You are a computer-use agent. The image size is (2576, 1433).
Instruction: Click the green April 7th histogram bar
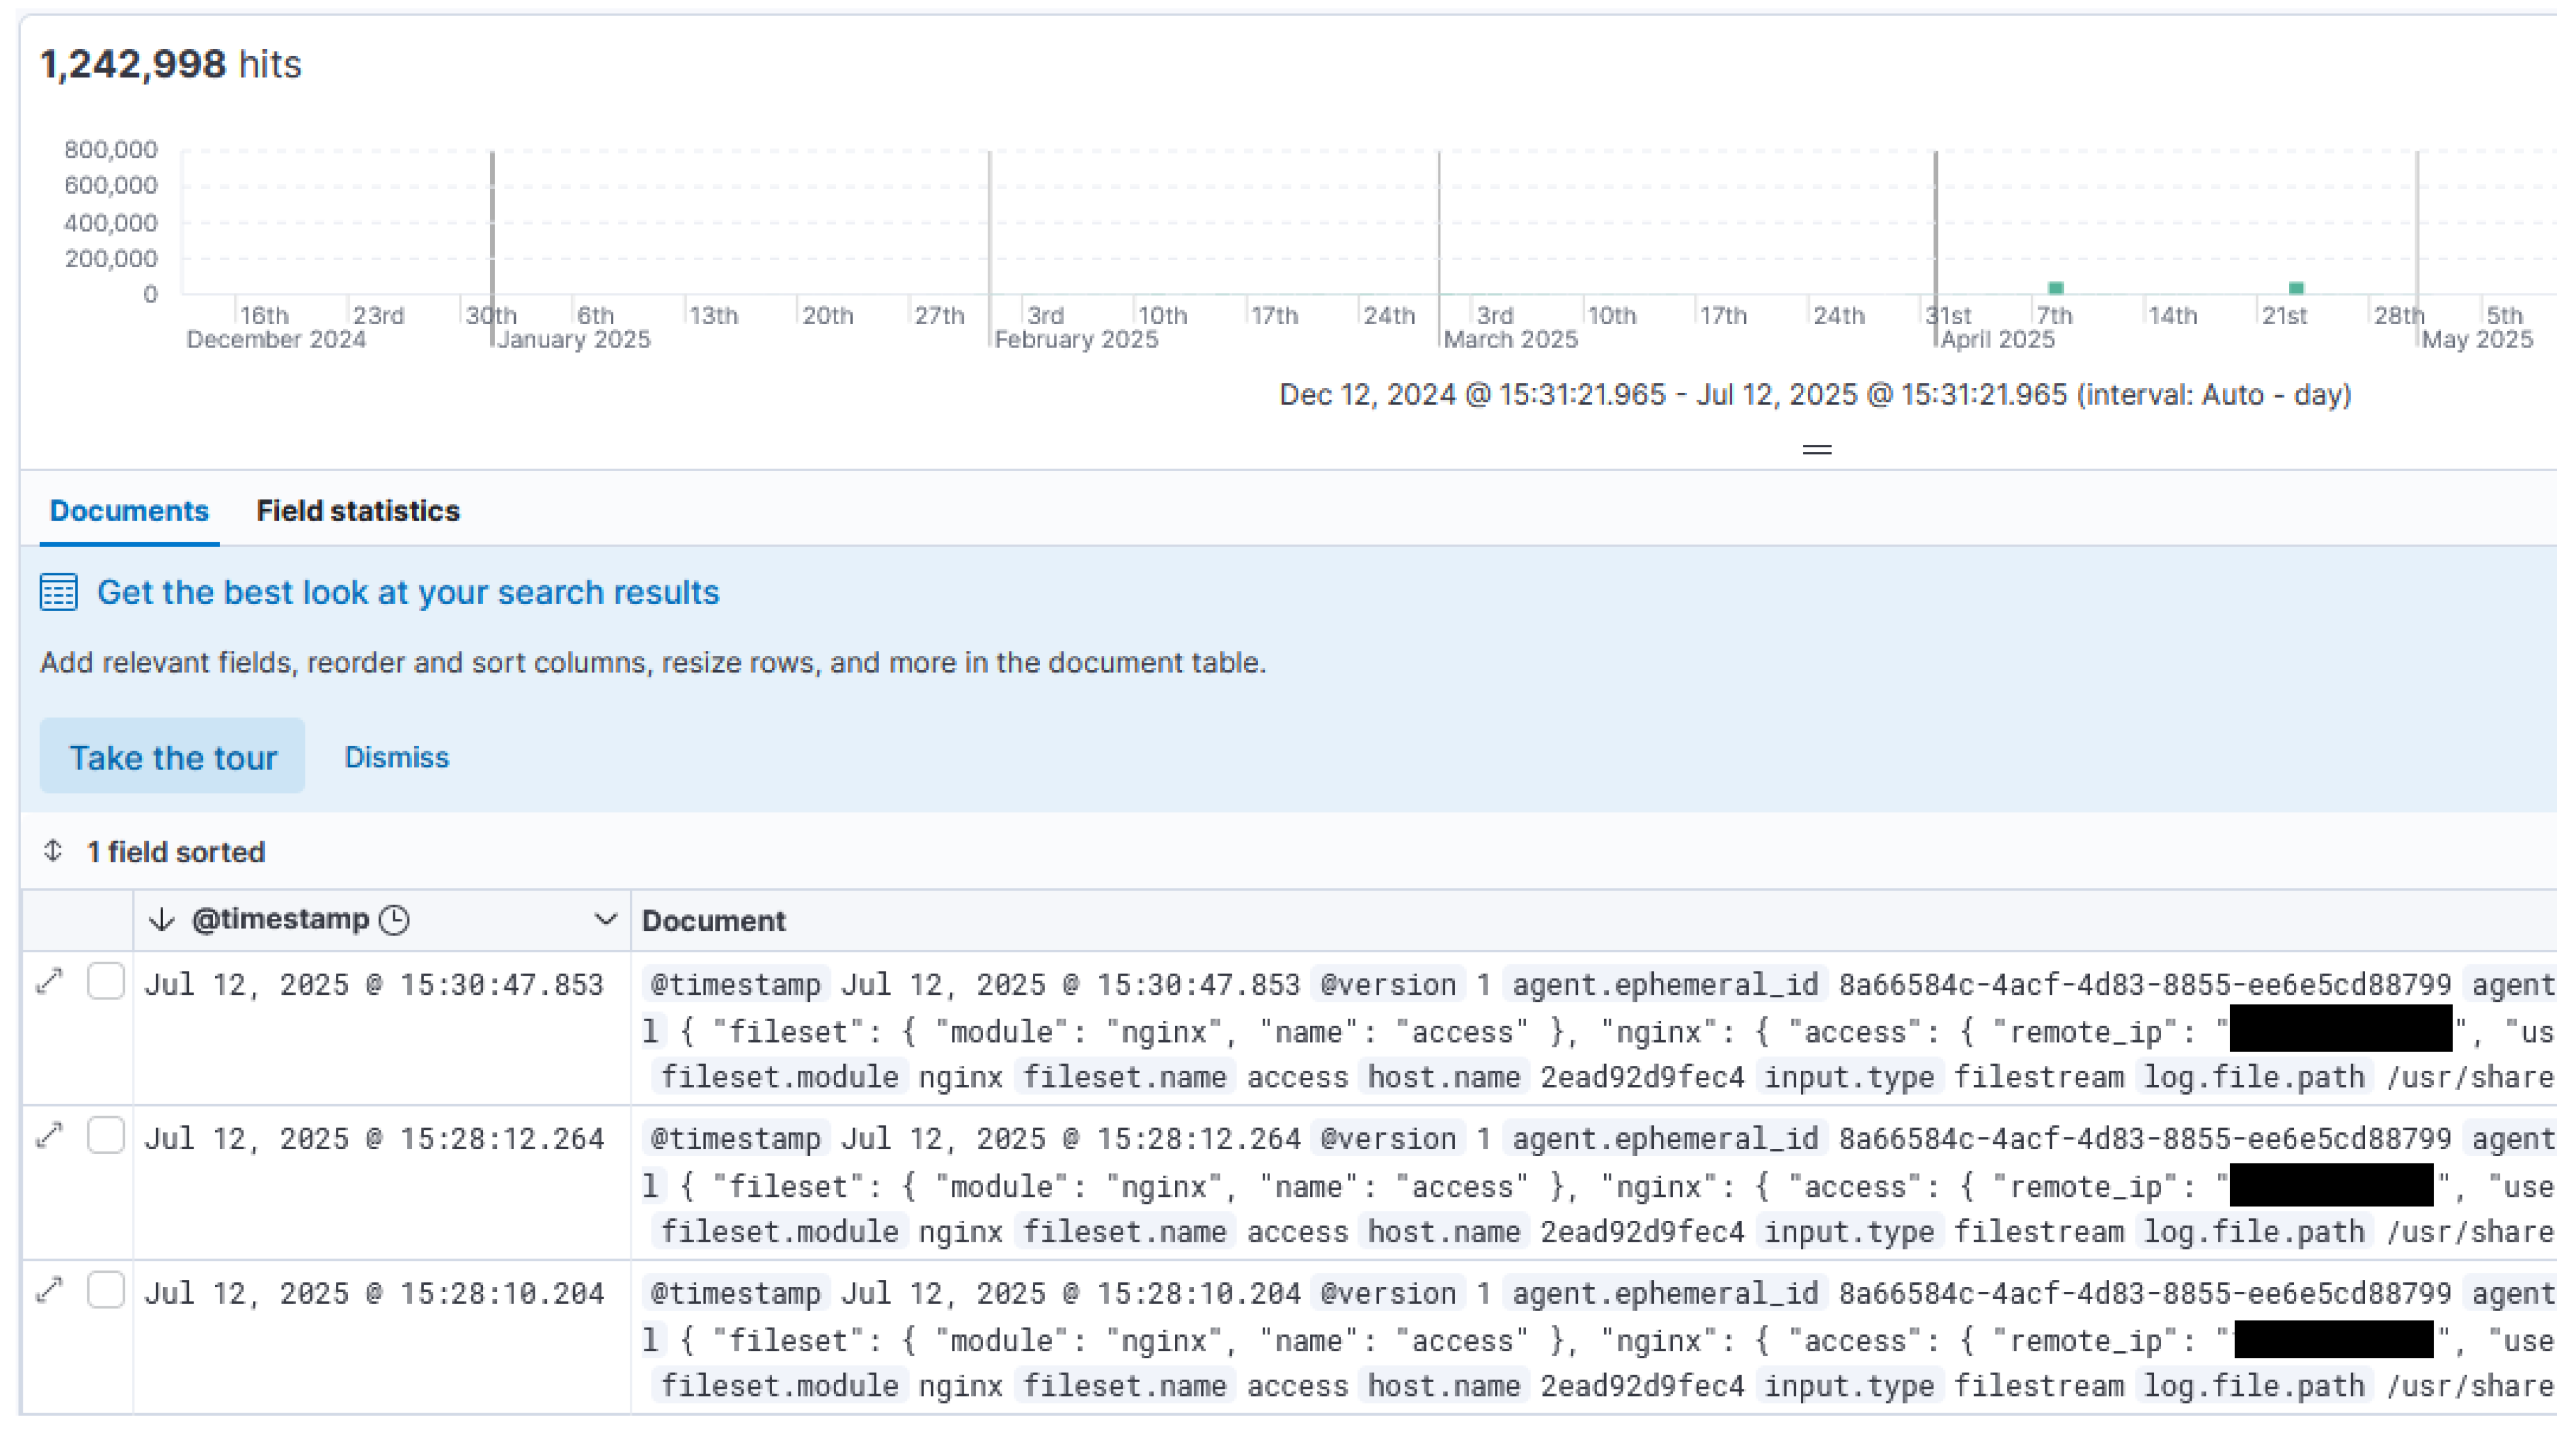2056,288
